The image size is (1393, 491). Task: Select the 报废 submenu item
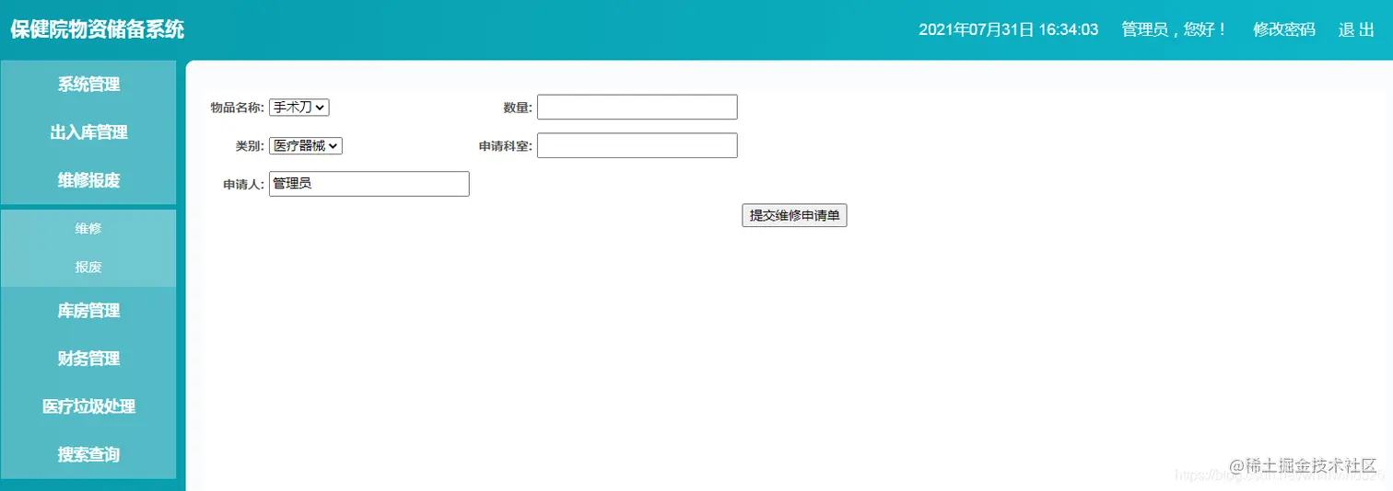(x=88, y=268)
